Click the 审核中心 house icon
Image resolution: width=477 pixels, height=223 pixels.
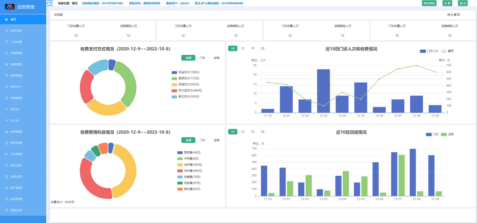7,87
